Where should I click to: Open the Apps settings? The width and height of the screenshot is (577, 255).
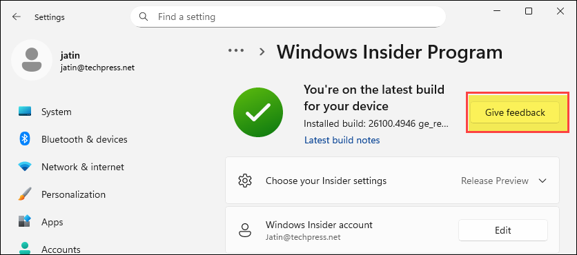point(52,223)
